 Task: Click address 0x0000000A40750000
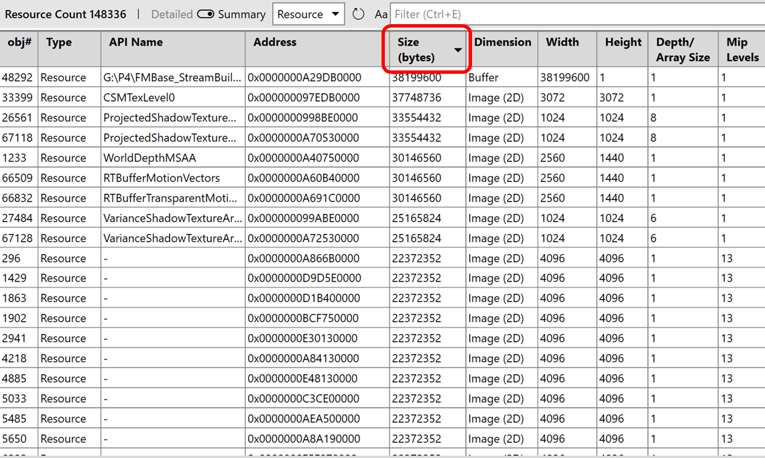tap(303, 158)
